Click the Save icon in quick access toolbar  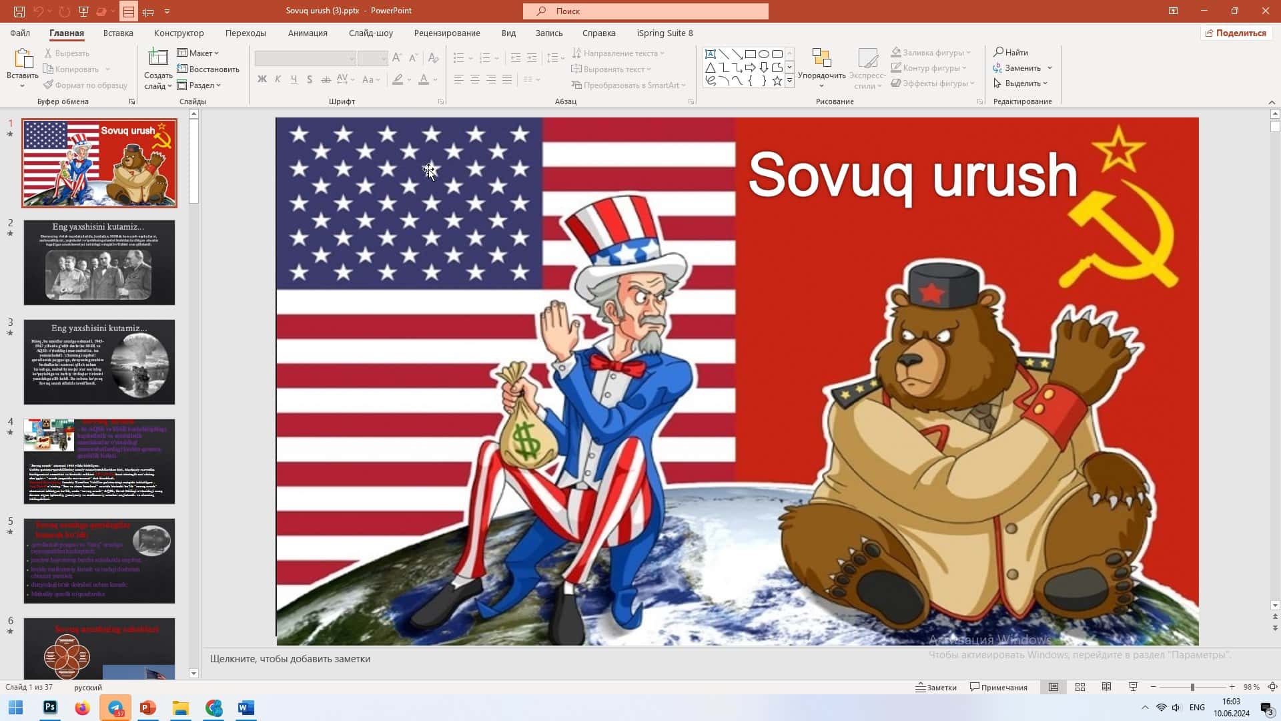tap(19, 11)
